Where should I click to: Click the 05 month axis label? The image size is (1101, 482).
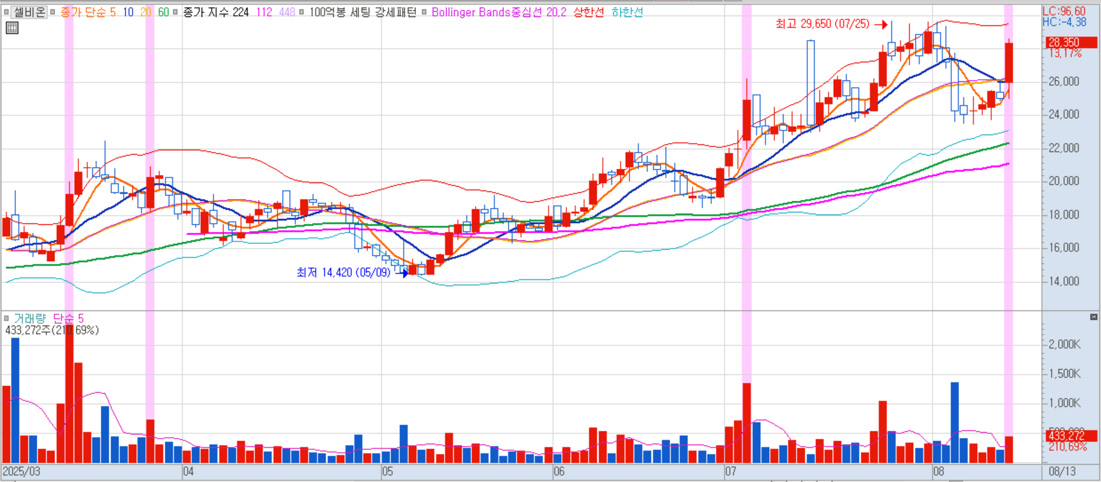[x=387, y=472]
